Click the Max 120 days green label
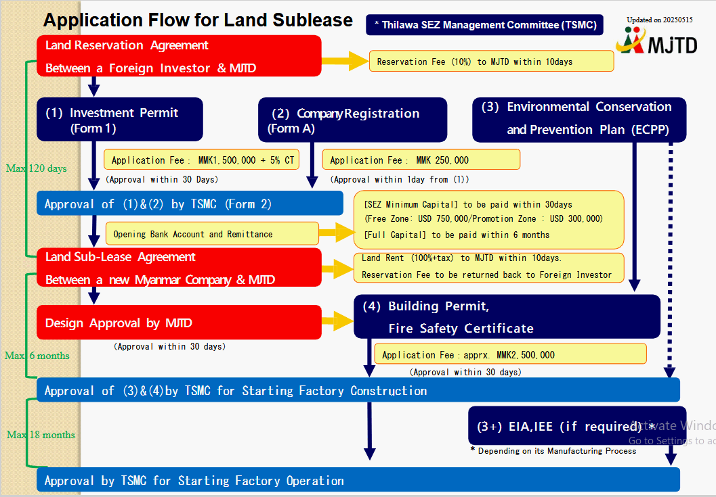The height and width of the screenshot is (497, 716). coord(37,168)
